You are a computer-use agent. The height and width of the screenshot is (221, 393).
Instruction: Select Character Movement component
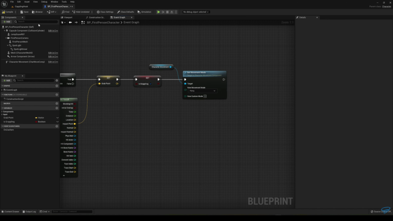point(27,62)
